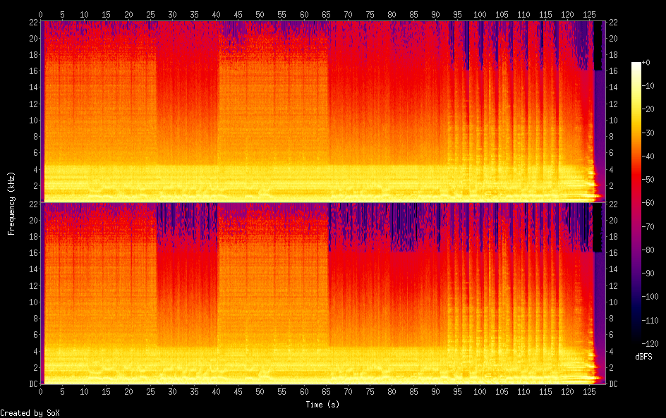This screenshot has height=418, width=666.
Task: Click the 'DC' label on bottom left axis
Action: 32,384
